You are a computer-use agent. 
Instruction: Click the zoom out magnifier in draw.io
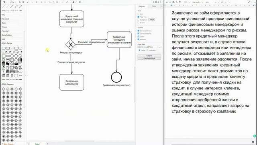pos(23,2)
